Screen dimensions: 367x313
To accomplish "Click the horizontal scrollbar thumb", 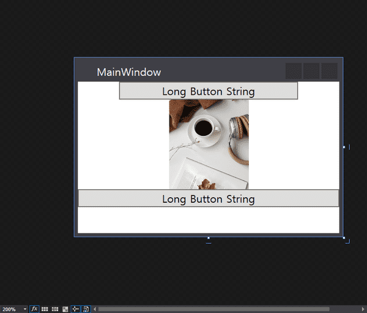I will tap(214, 309).
